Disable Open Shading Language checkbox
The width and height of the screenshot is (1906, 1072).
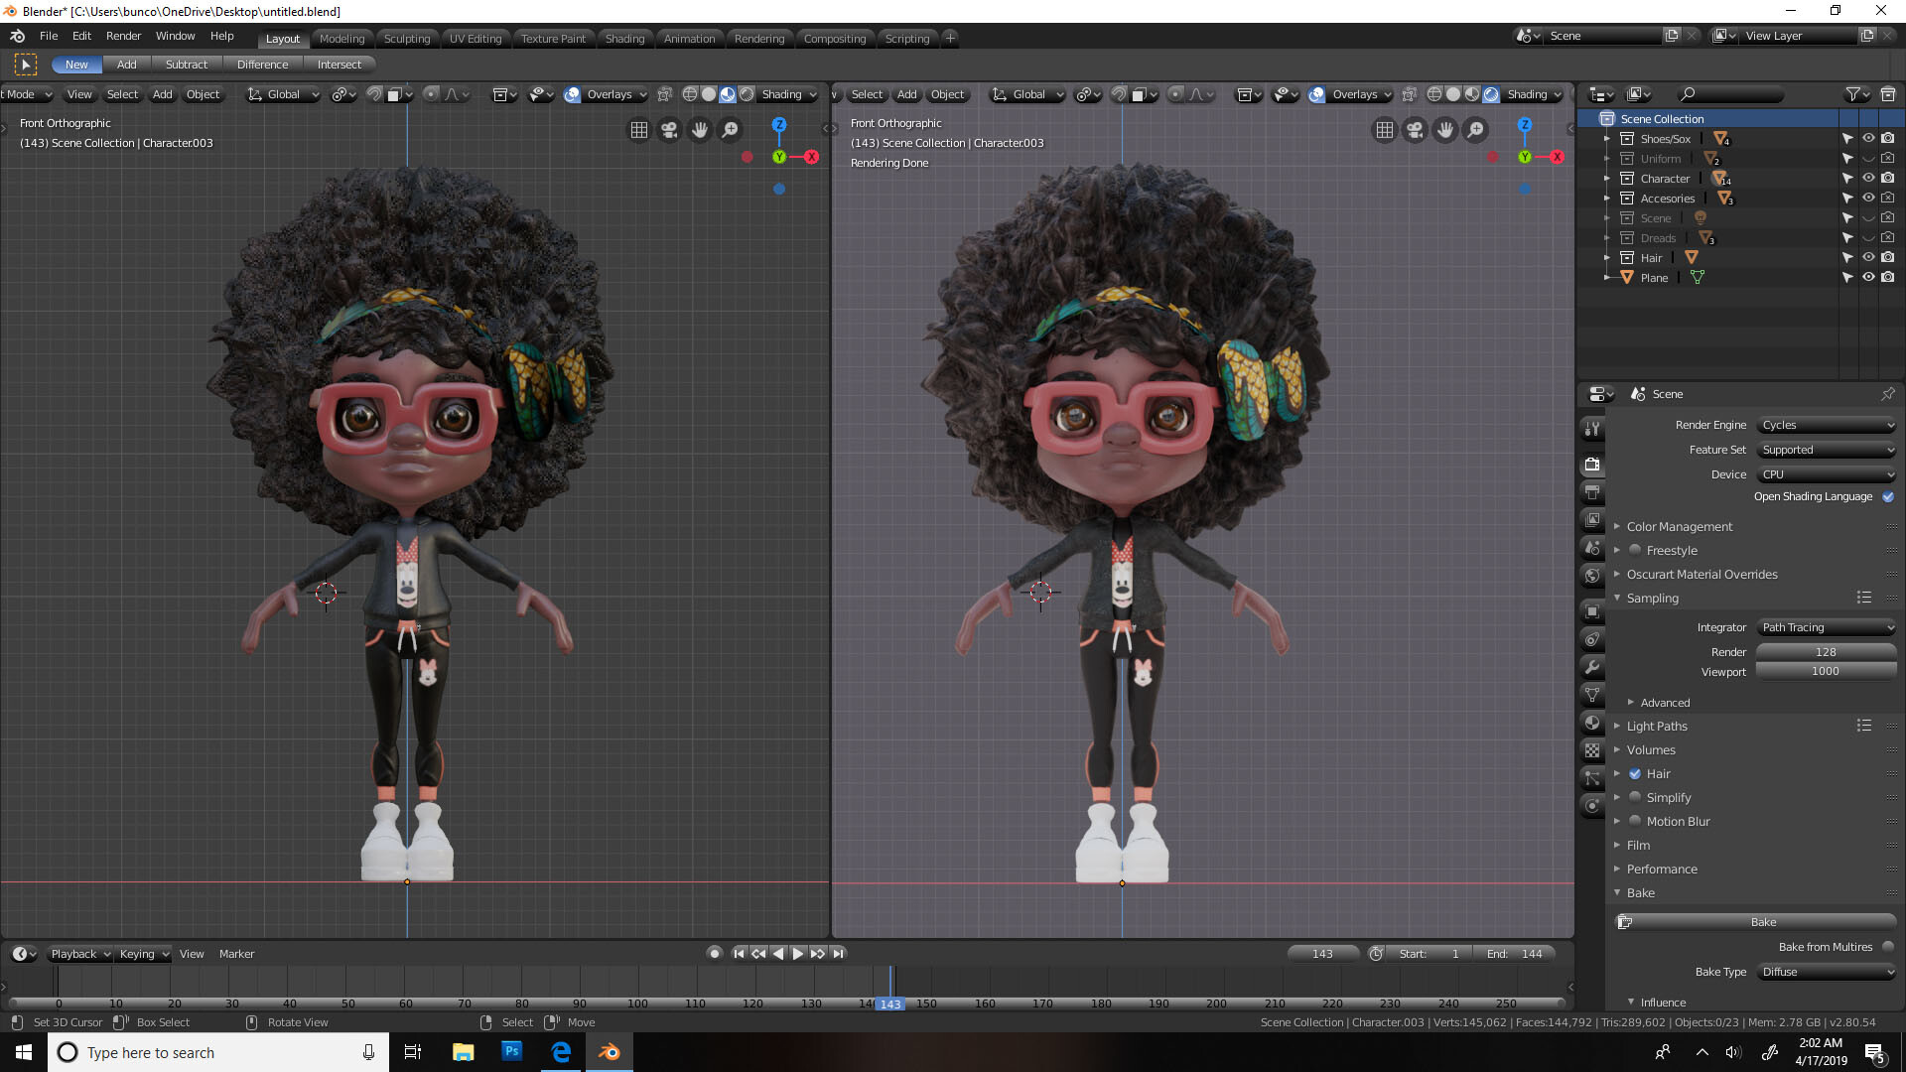click(x=1889, y=496)
